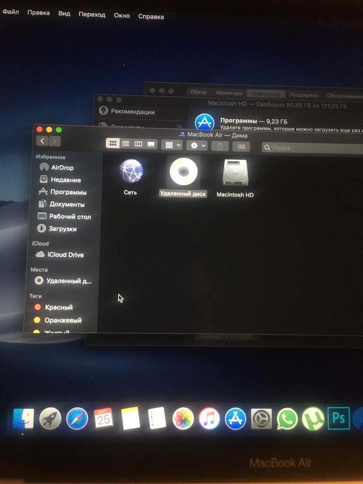Open the Справка menu

(x=151, y=16)
